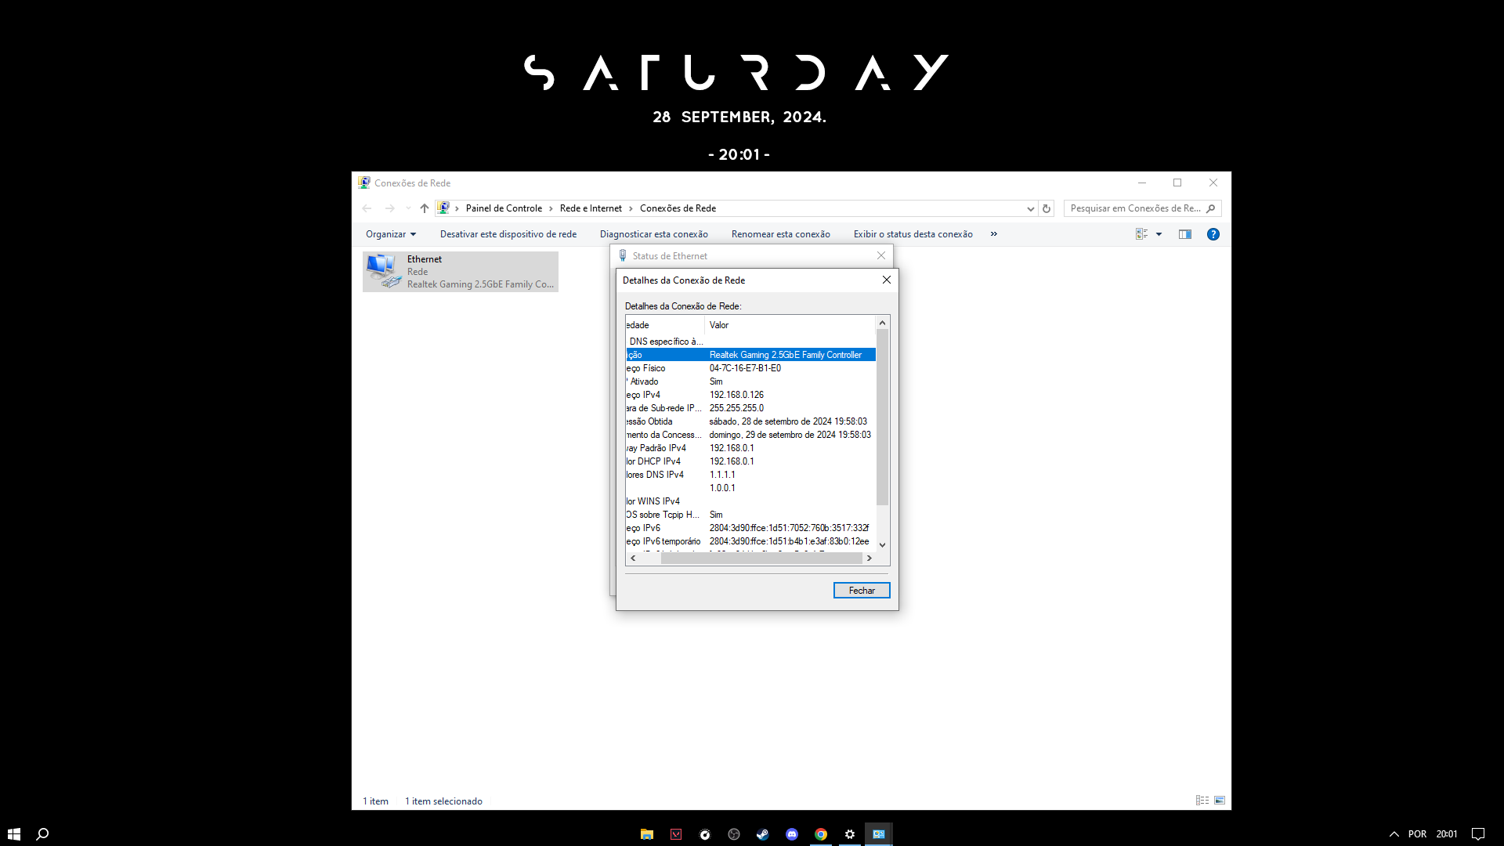Show more toolbar commands chevron
Viewport: 1504px width, 846px height.
click(x=994, y=234)
